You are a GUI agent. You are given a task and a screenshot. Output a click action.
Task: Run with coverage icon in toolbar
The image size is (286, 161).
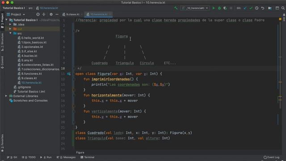click(x=225, y=8)
